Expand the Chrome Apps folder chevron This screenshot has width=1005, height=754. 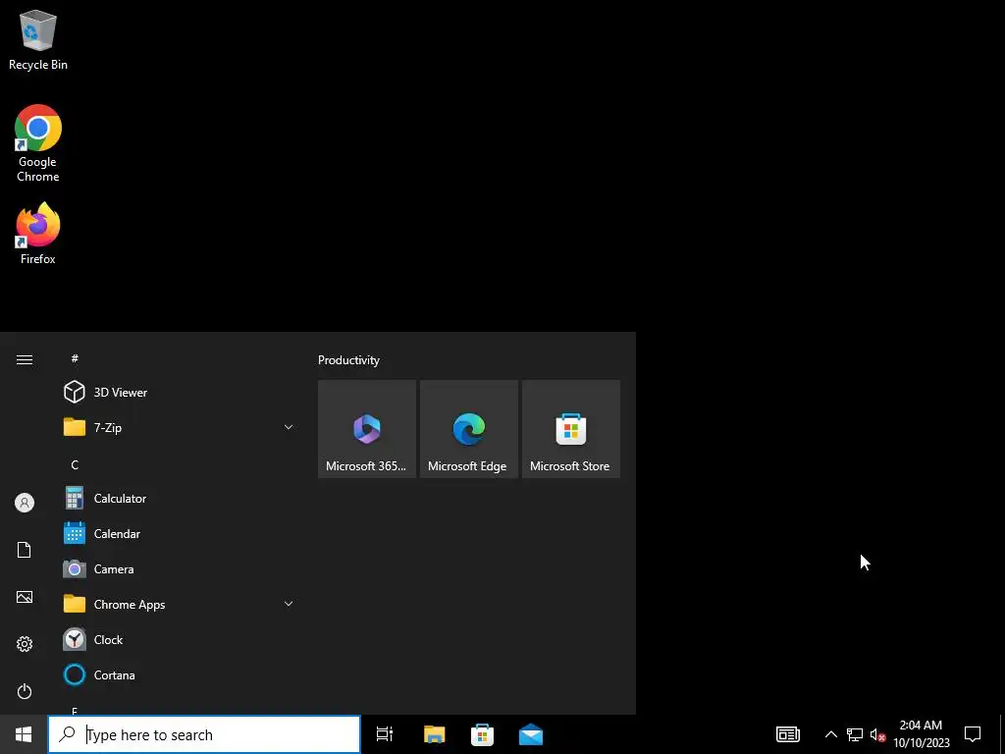coord(289,604)
